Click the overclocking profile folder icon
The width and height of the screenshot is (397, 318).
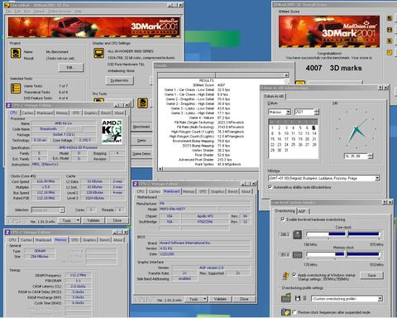pos(286,298)
